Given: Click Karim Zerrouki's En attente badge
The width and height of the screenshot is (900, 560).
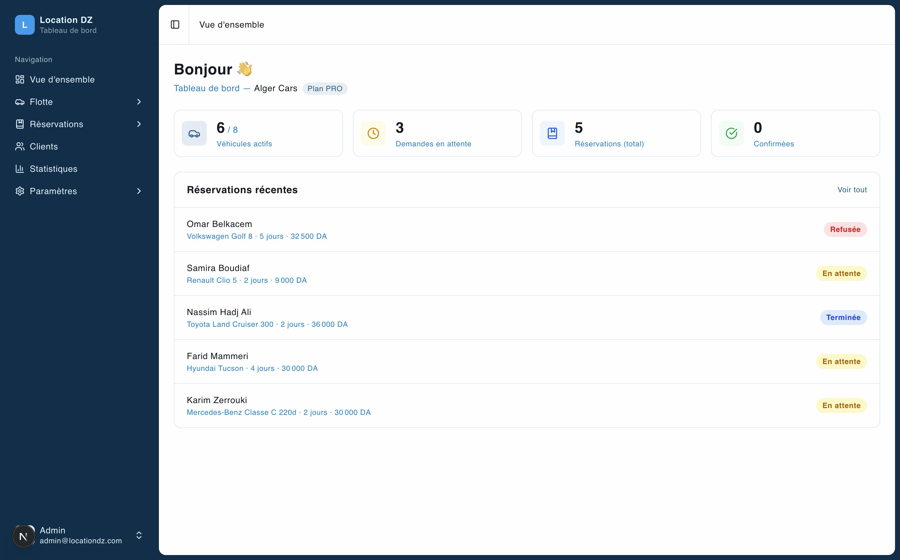Looking at the screenshot, I should pos(841,406).
